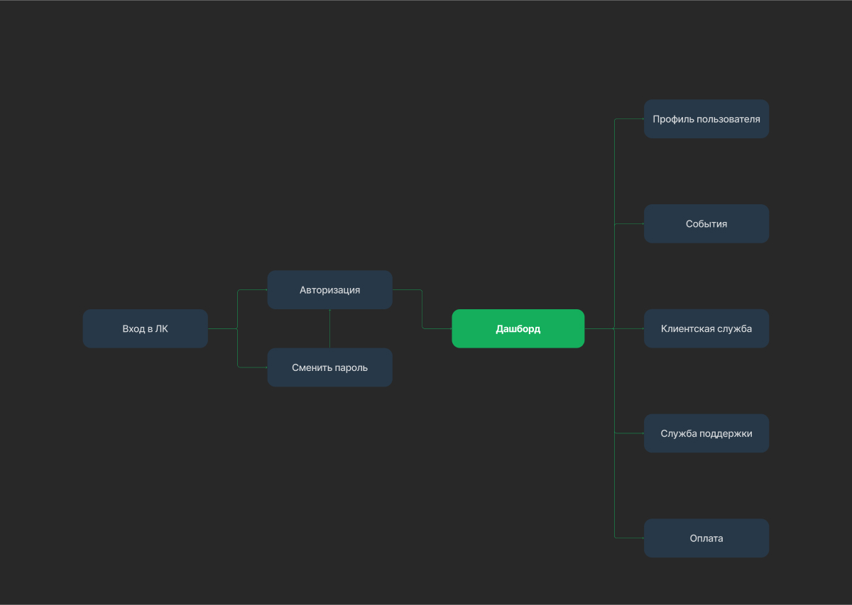852x605 pixels.
Task: Select vertical connector between Сменить пароль and Авторизация
Action: [x=330, y=328]
